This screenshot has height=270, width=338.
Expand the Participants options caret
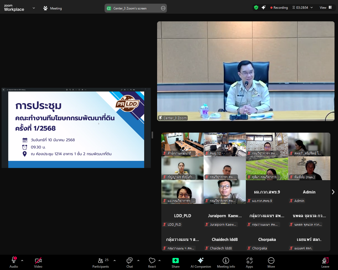click(115, 261)
